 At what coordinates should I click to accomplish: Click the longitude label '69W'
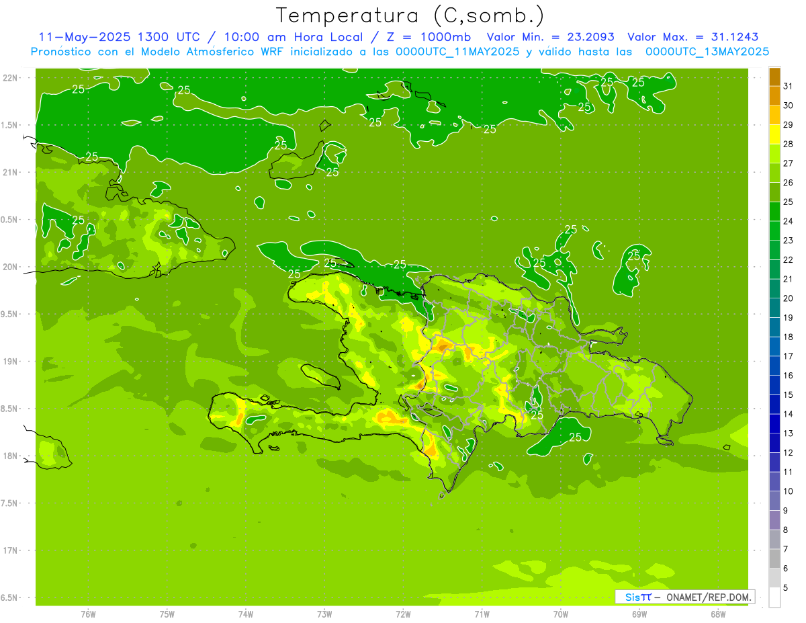[639, 614]
